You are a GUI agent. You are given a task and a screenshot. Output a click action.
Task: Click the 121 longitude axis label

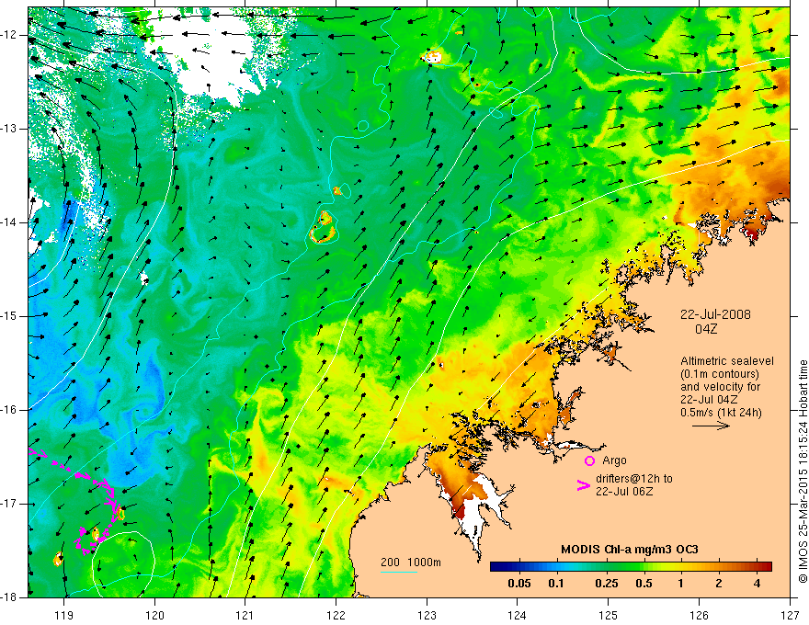point(245,615)
